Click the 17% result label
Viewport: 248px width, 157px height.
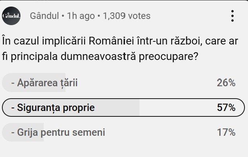[x=226, y=133]
